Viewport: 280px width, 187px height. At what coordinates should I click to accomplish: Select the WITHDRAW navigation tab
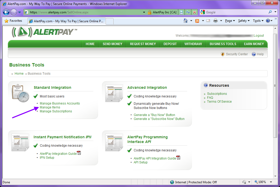click(193, 44)
